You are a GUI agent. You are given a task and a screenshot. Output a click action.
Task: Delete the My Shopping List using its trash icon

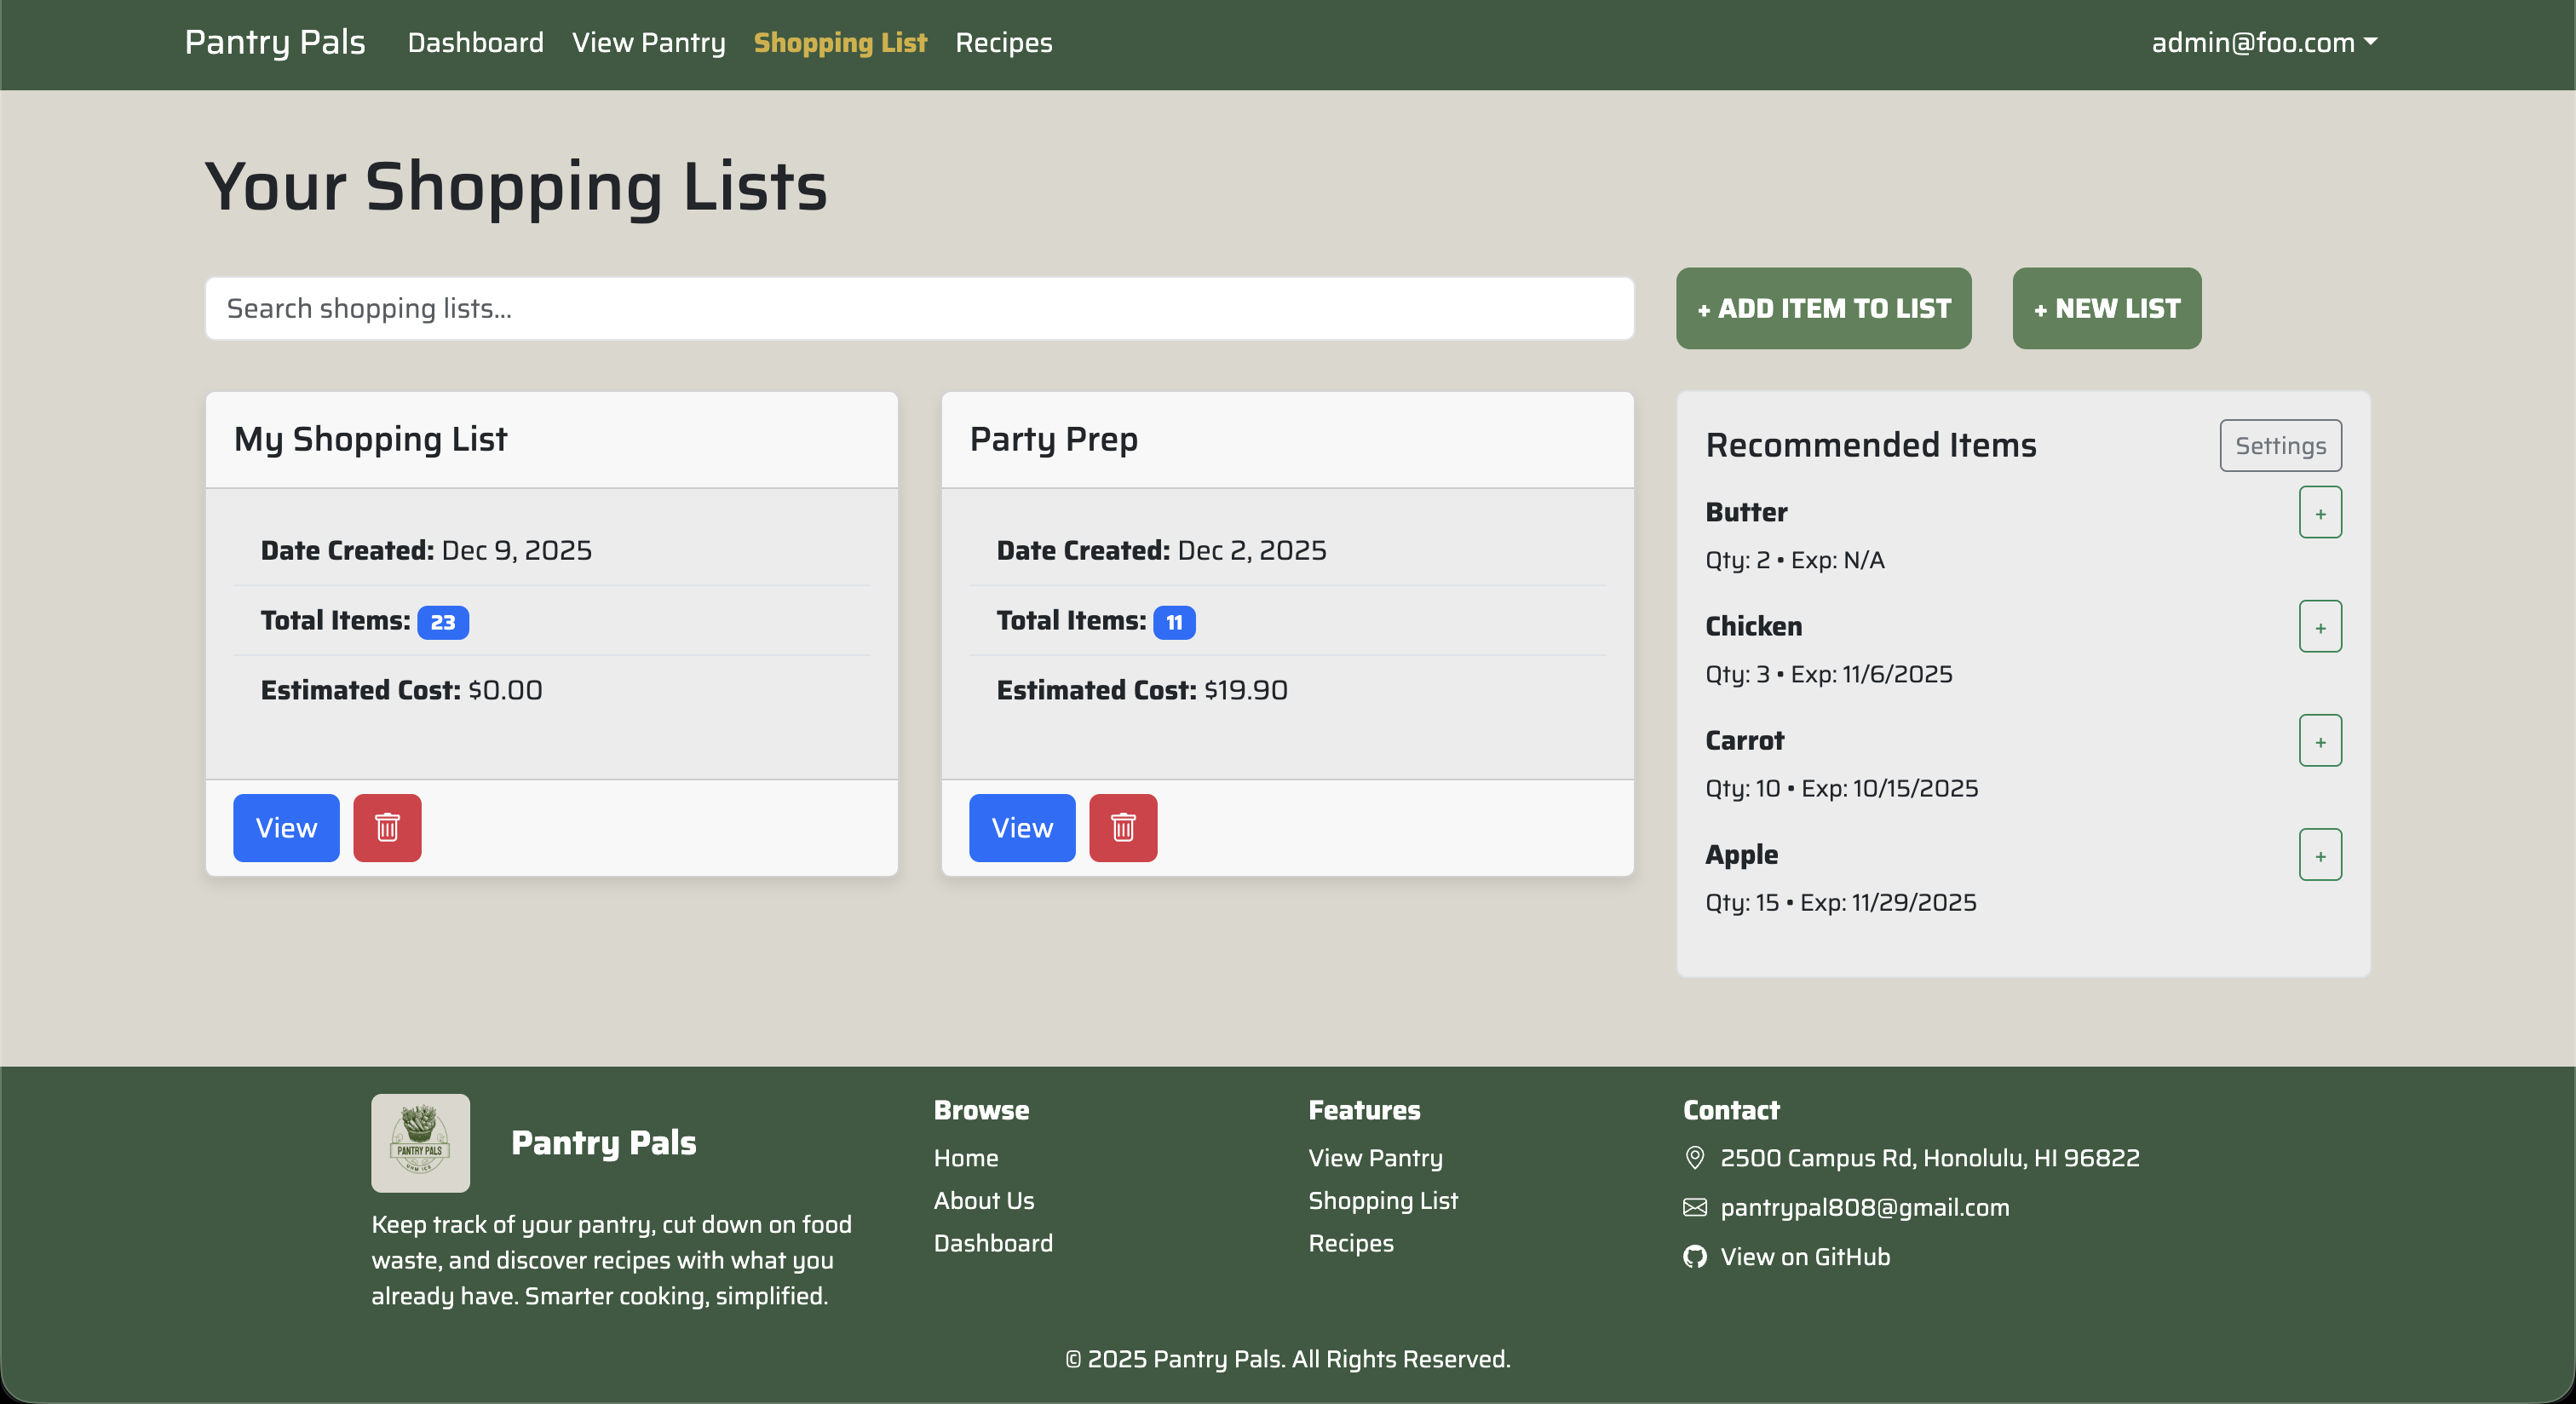coord(388,828)
